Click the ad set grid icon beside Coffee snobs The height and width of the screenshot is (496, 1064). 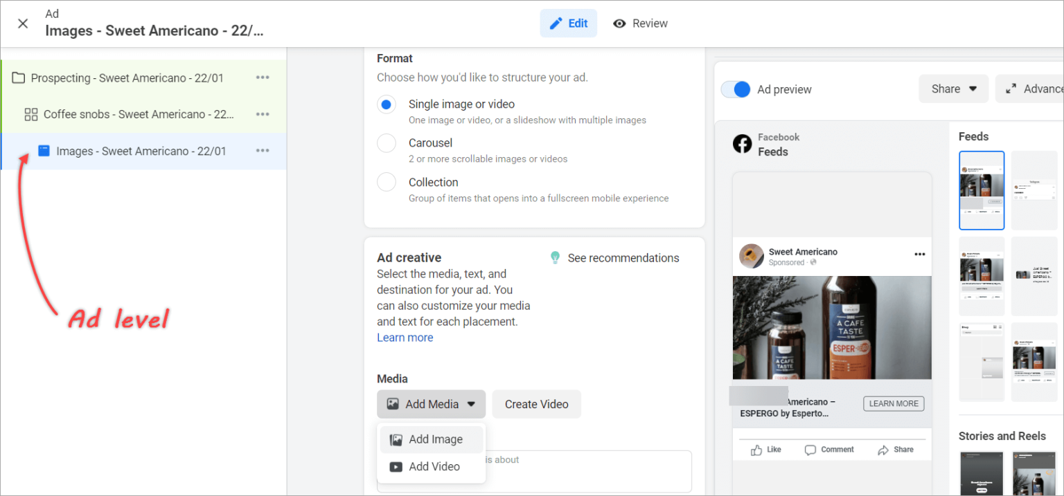[30, 113]
